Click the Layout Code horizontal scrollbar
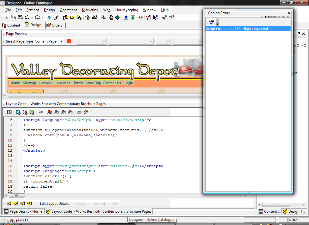 (x=121, y=195)
